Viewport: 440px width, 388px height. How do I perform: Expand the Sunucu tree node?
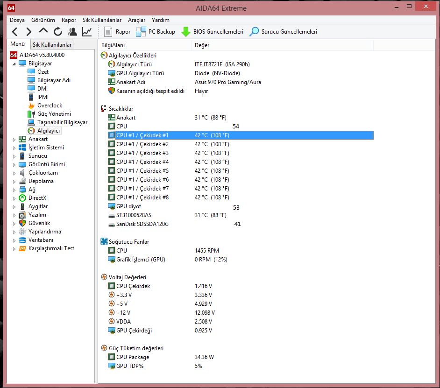(x=14, y=156)
